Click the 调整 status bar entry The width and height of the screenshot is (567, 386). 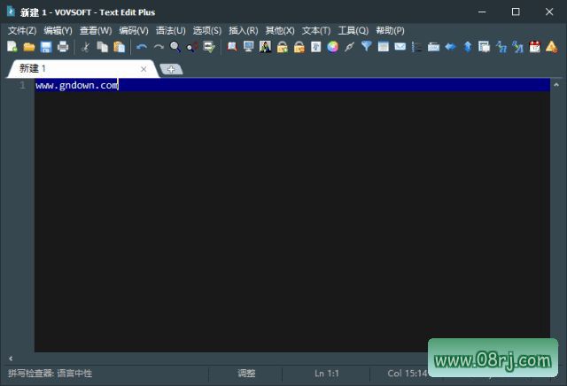(246, 373)
